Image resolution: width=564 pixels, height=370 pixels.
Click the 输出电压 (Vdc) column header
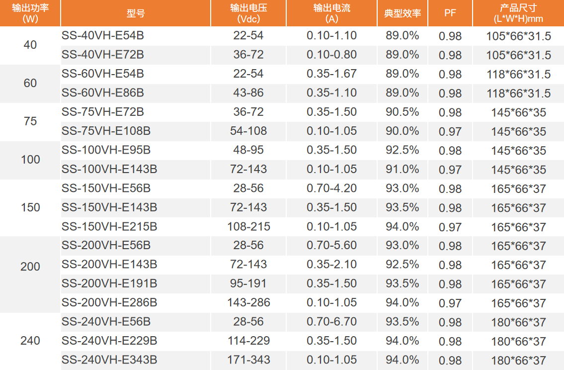(x=248, y=13)
